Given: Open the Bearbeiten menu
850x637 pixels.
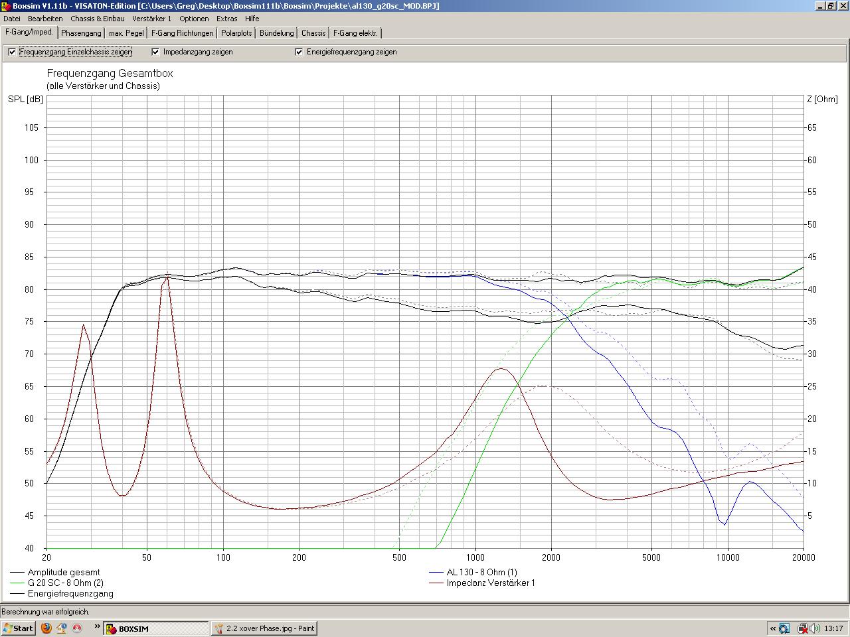Looking at the screenshot, I should tap(45, 19).
